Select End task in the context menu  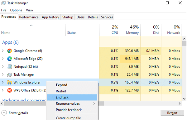(72, 97)
